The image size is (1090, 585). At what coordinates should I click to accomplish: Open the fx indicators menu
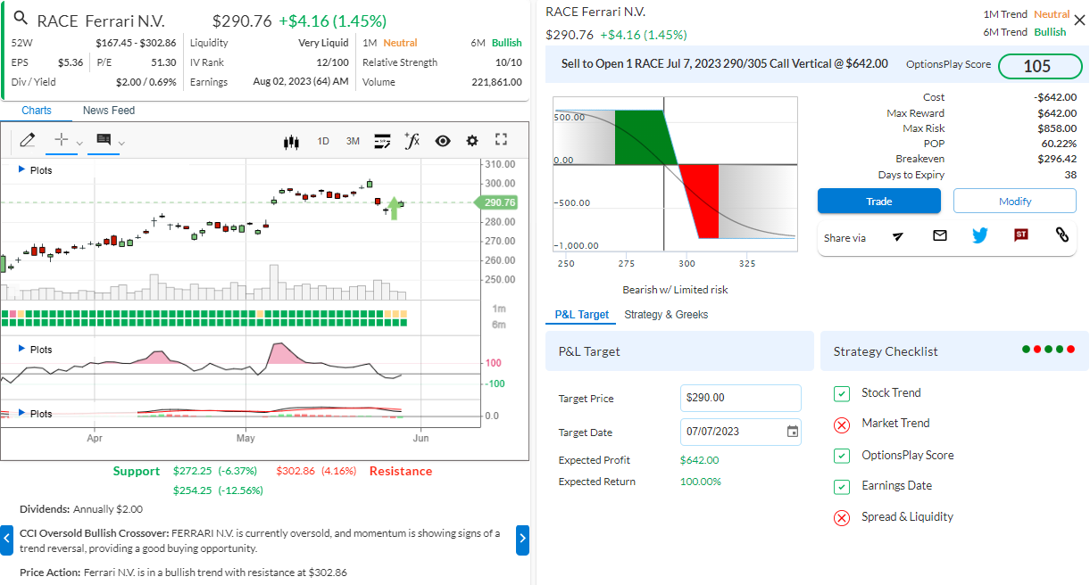point(412,140)
